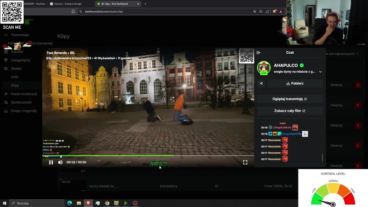The height and width of the screenshot is (207, 368).
Task: Open Zobacz cały film link
Action: coord(290,111)
